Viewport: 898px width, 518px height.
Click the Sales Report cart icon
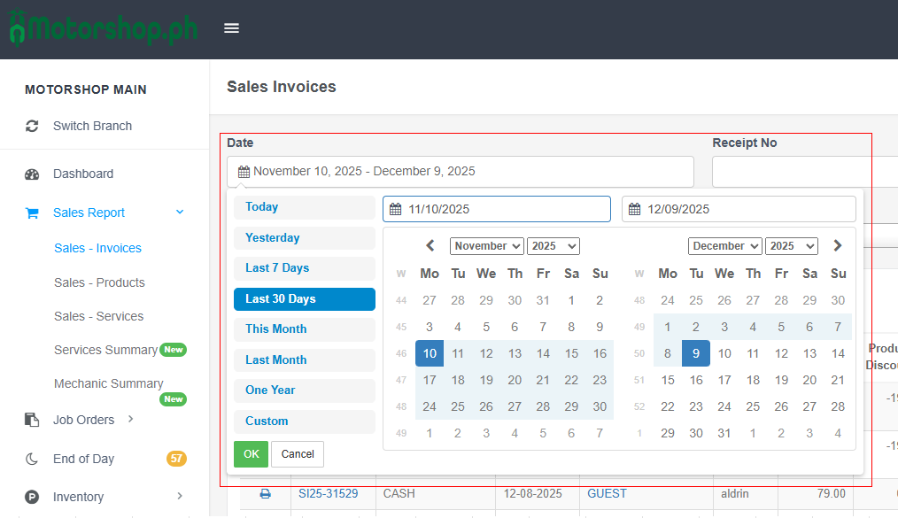coord(32,213)
